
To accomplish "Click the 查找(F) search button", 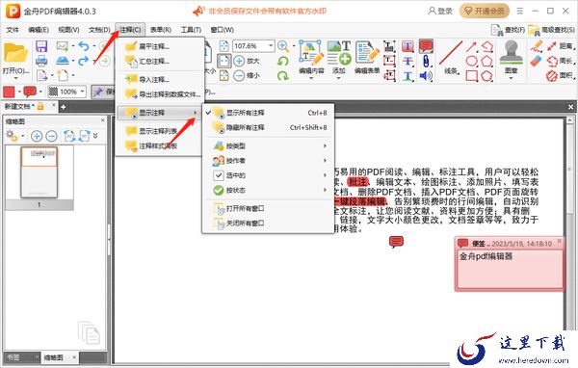I will tap(509, 30).
